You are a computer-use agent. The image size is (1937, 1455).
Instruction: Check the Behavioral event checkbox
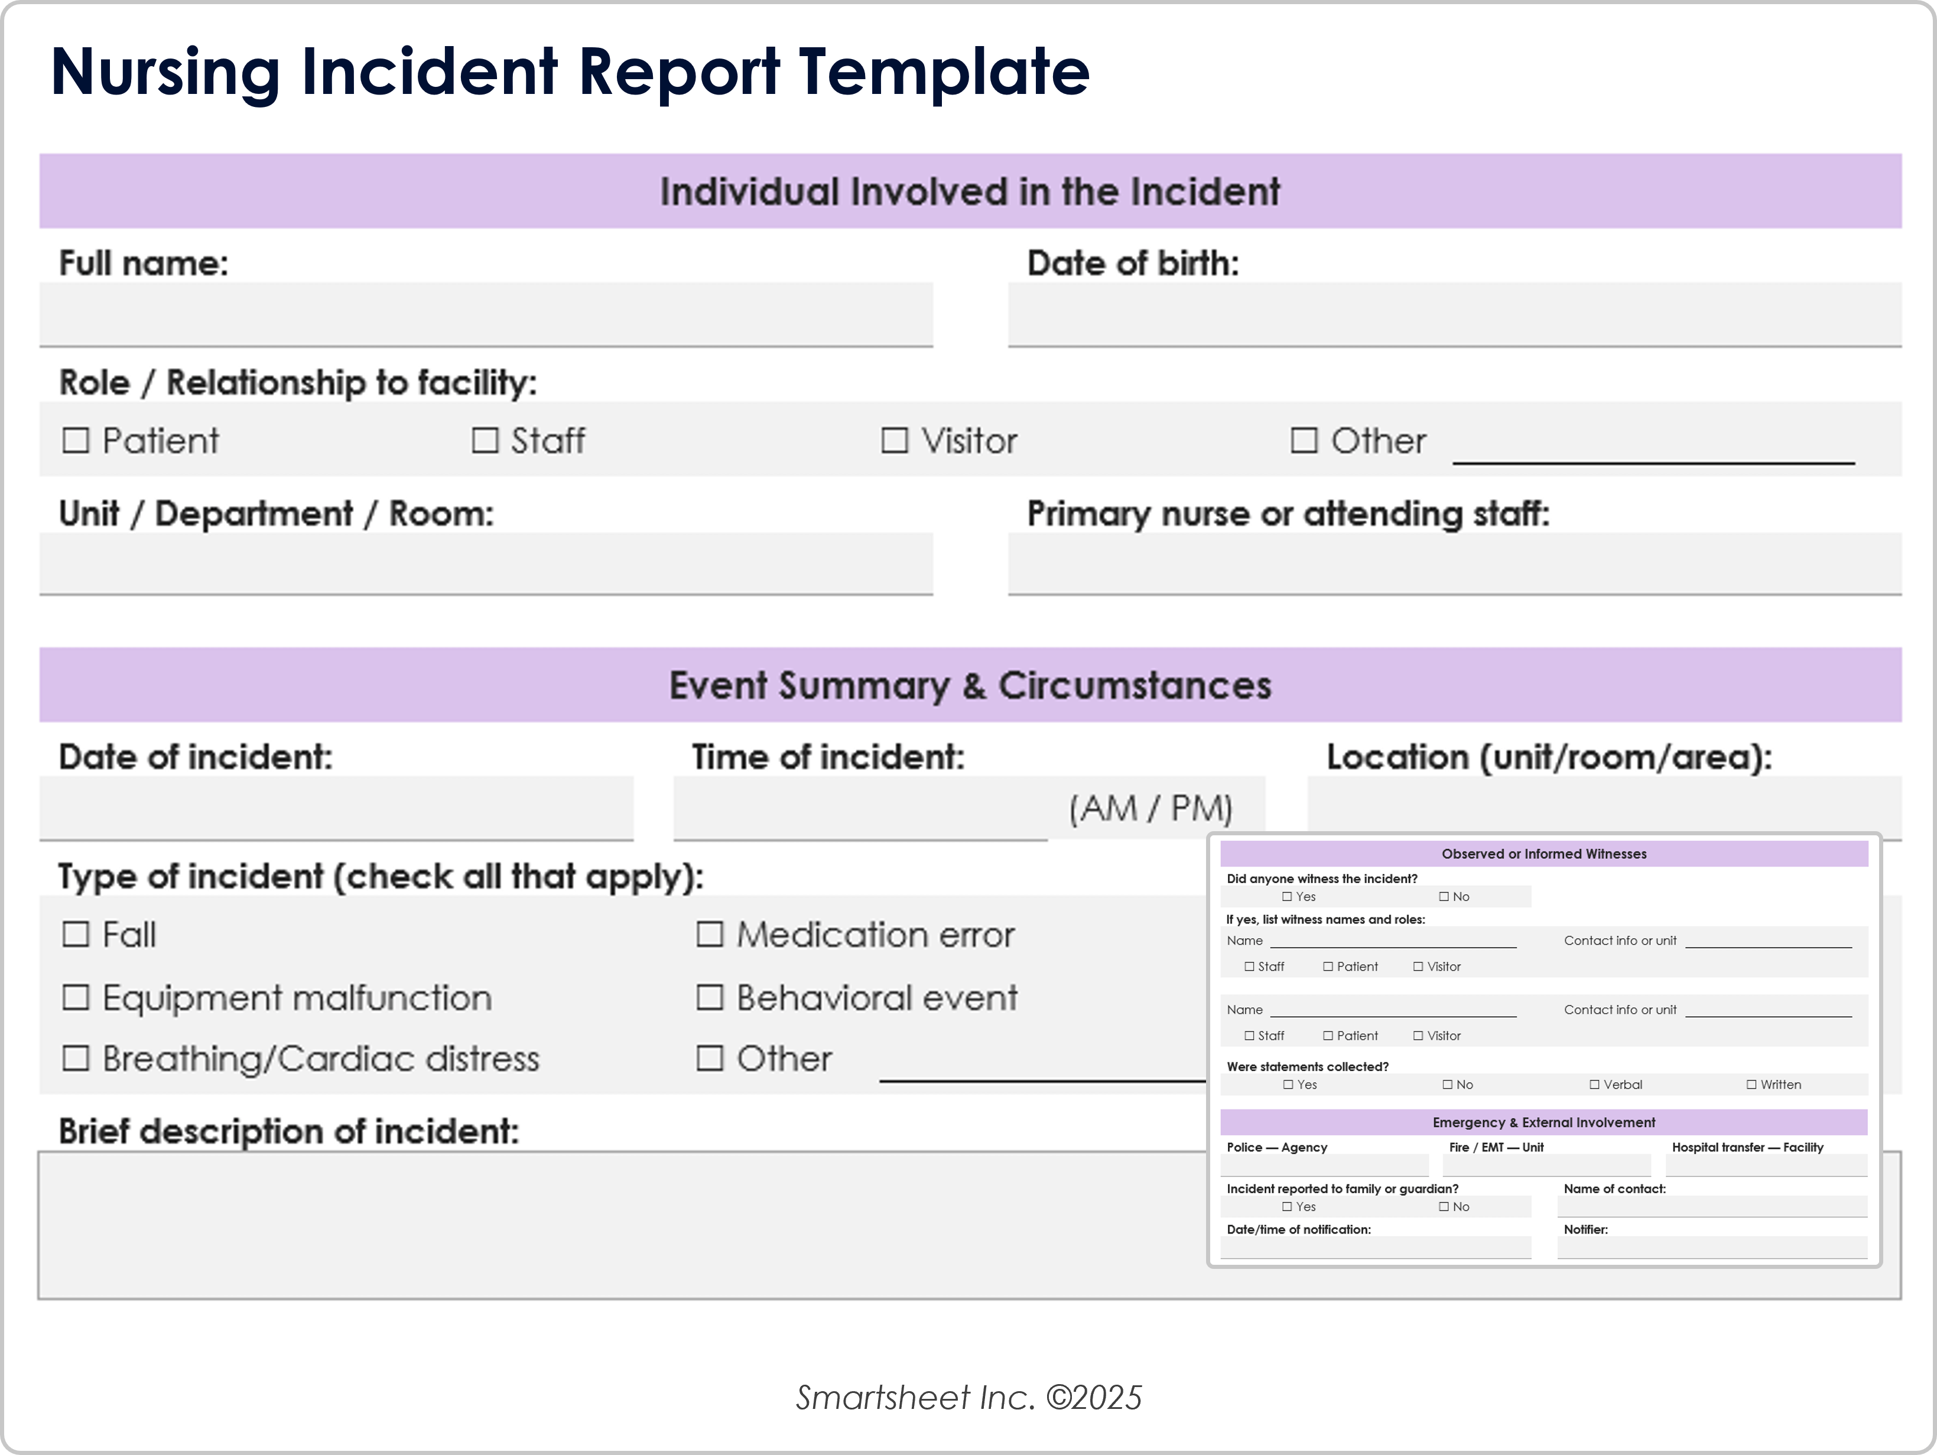[x=709, y=997]
